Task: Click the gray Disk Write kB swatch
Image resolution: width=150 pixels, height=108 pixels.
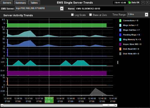Action: pyautogui.click(x=120, y=54)
